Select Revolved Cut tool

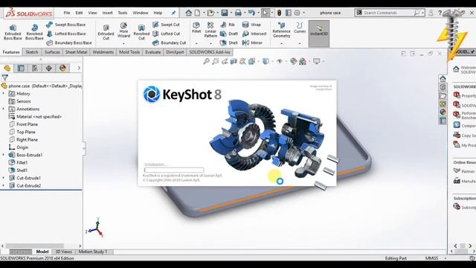coord(141,33)
